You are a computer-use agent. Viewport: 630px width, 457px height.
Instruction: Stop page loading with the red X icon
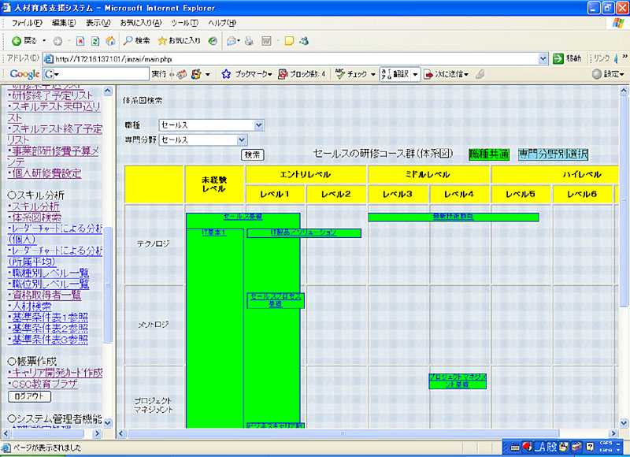[x=80, y=41]
